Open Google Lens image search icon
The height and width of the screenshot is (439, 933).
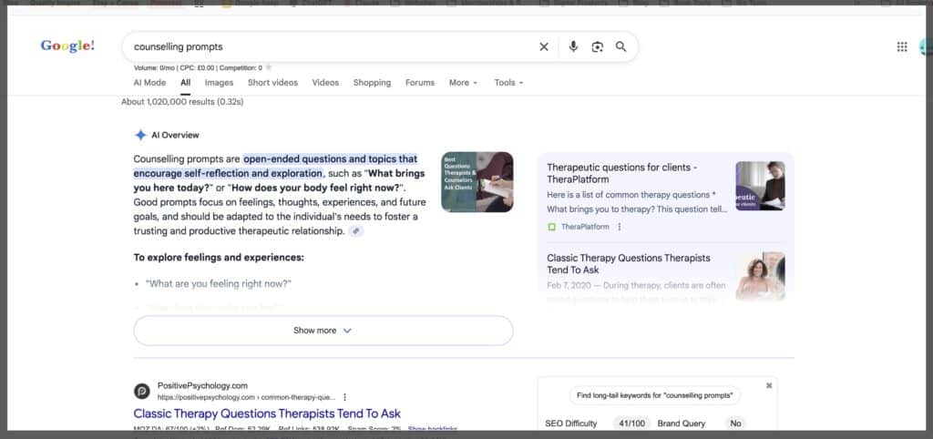pyautogui.click(x=598, y=47)
